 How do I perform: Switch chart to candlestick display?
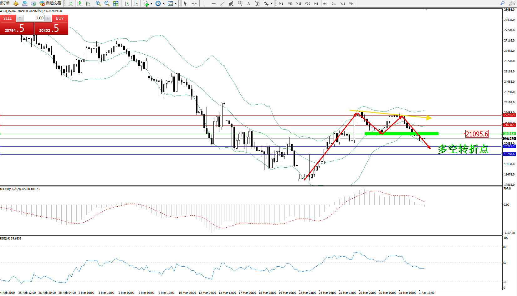pos(79,3)
